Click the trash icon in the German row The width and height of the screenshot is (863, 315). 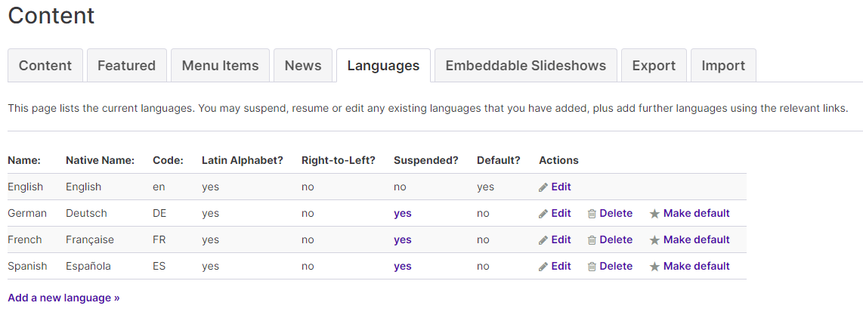click(x=592, y=214)
